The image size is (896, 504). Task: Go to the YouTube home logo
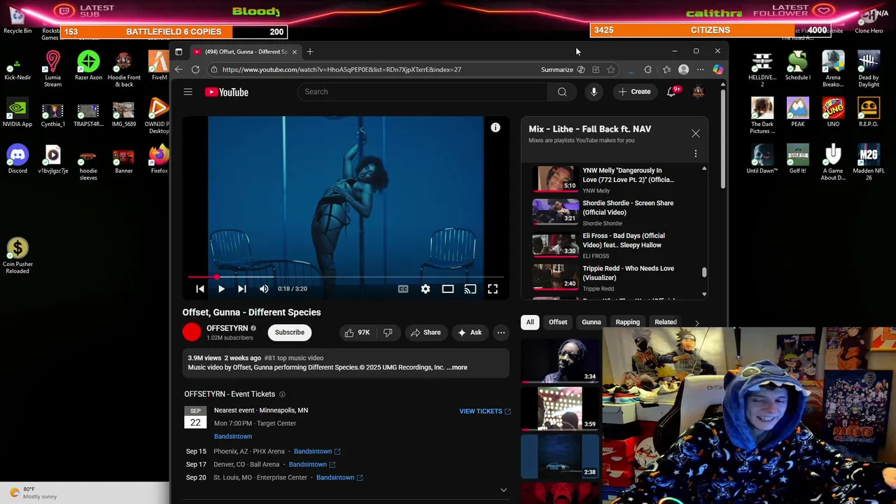coord(226,92)
